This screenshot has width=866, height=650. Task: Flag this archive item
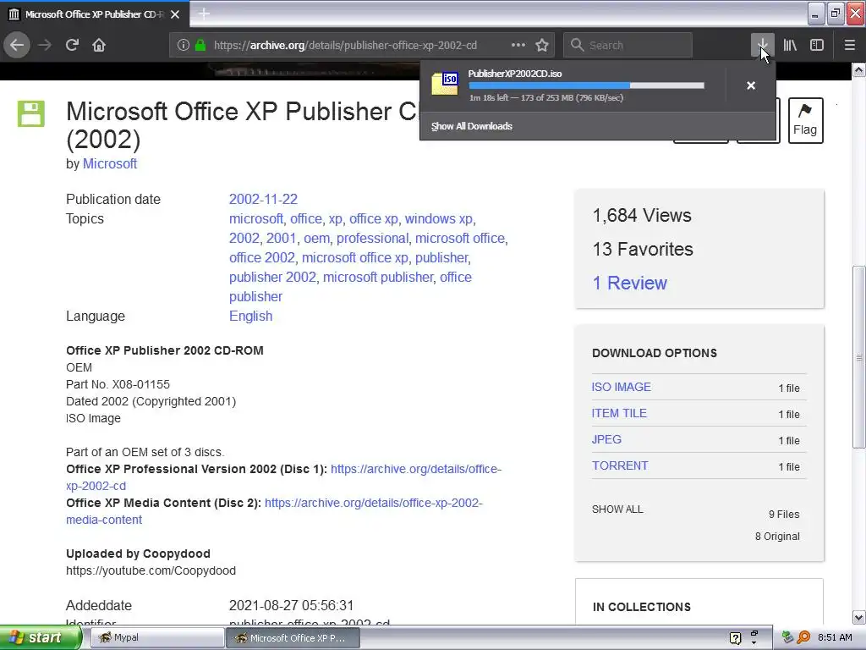pos(805,120)
